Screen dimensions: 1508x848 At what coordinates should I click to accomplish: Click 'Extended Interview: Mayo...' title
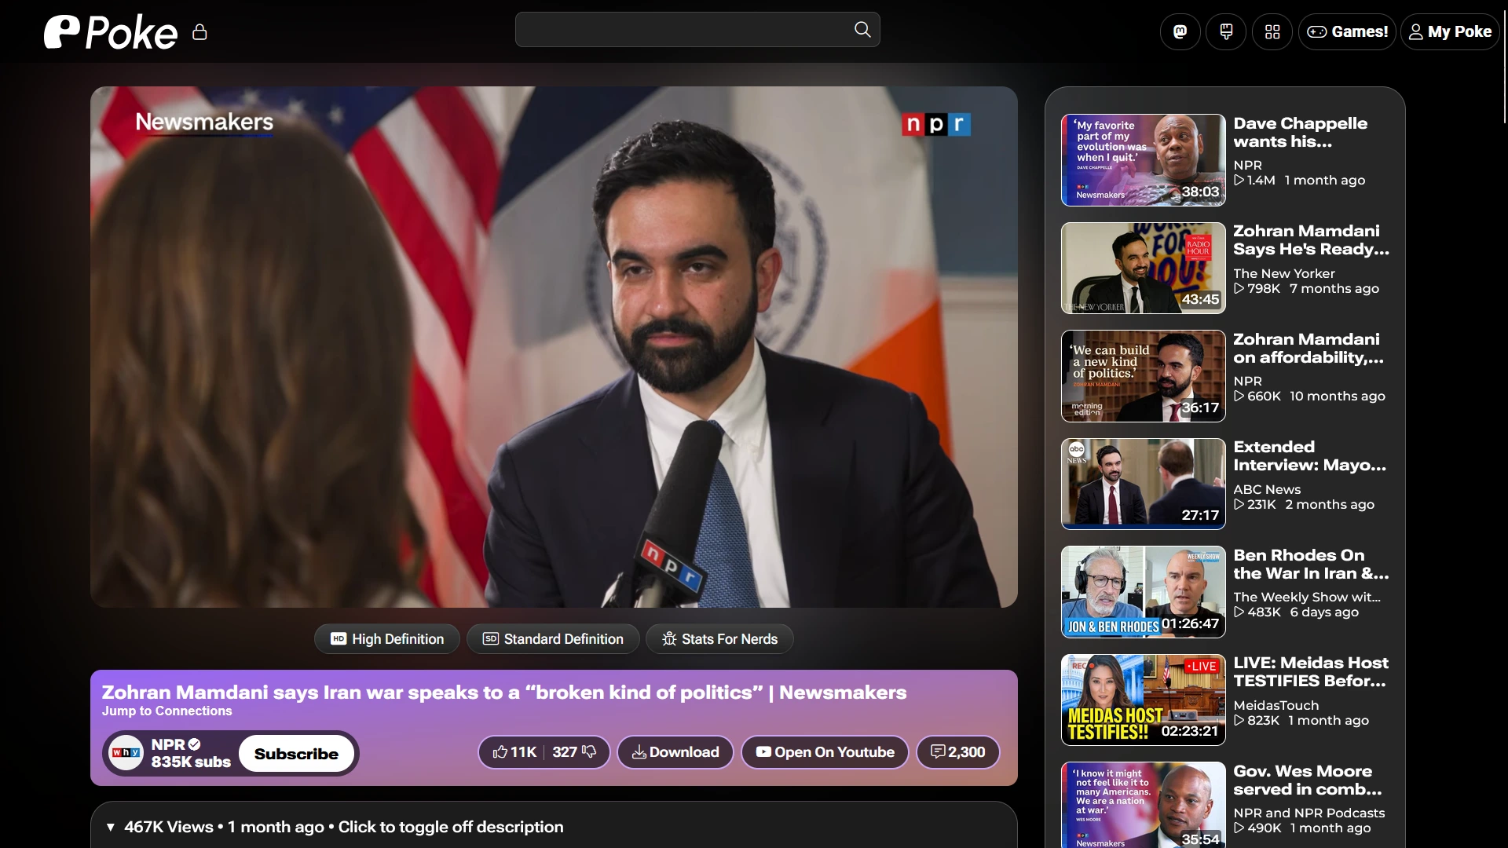click(x=1309, y=456)
